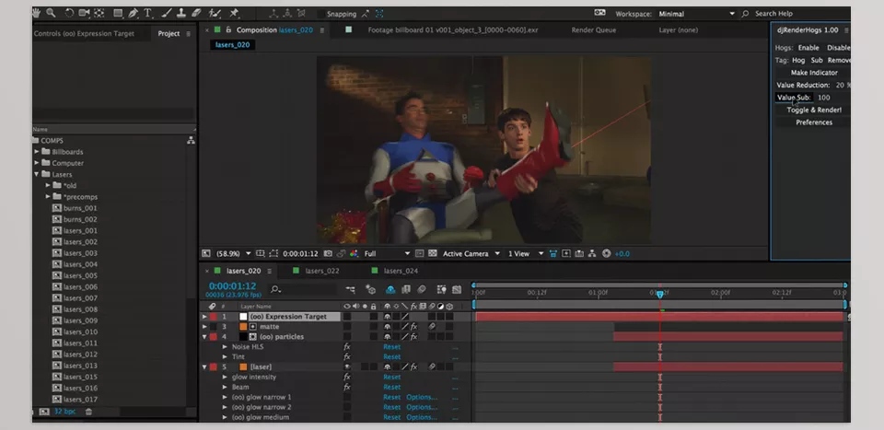
Task: Select the Unified Camera tool
Action: (x=85, y=12)
